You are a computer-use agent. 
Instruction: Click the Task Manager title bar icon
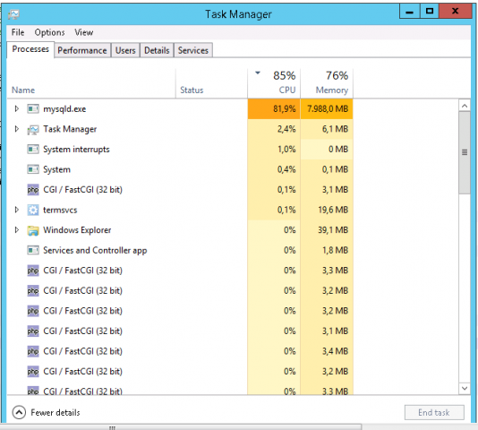coord(13,13)
